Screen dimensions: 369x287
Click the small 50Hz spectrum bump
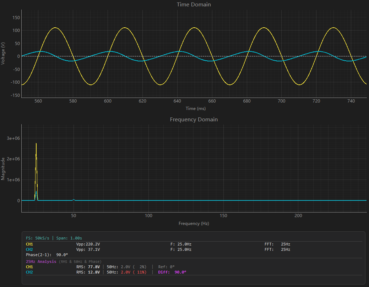coord(74,200)
